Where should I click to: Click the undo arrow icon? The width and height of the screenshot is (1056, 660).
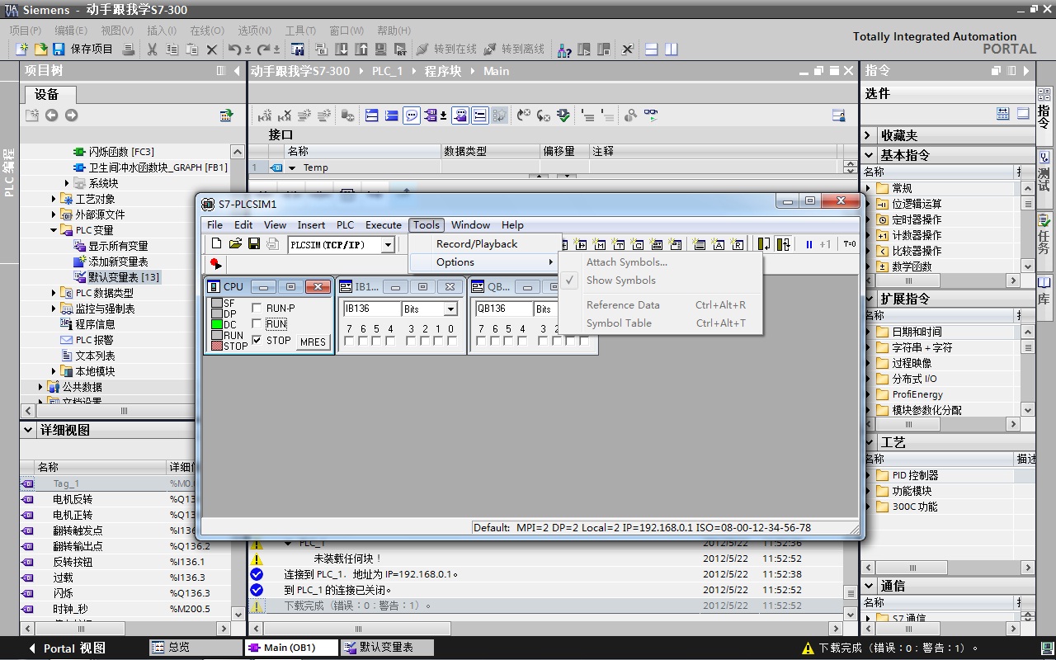click(234, 49)
